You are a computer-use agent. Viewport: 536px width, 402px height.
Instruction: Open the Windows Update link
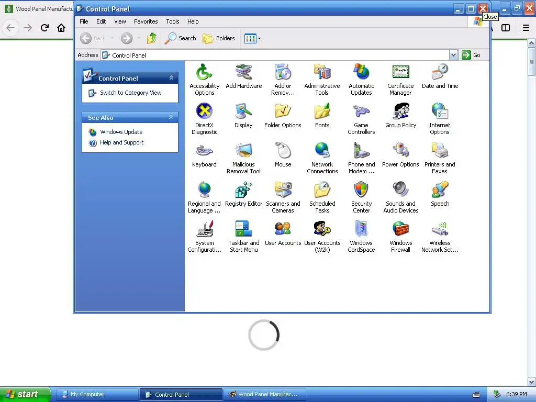121,132
